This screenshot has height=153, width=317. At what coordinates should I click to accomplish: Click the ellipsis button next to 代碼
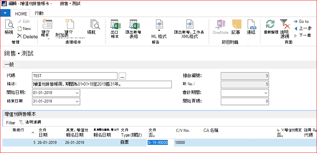point(122,76)
